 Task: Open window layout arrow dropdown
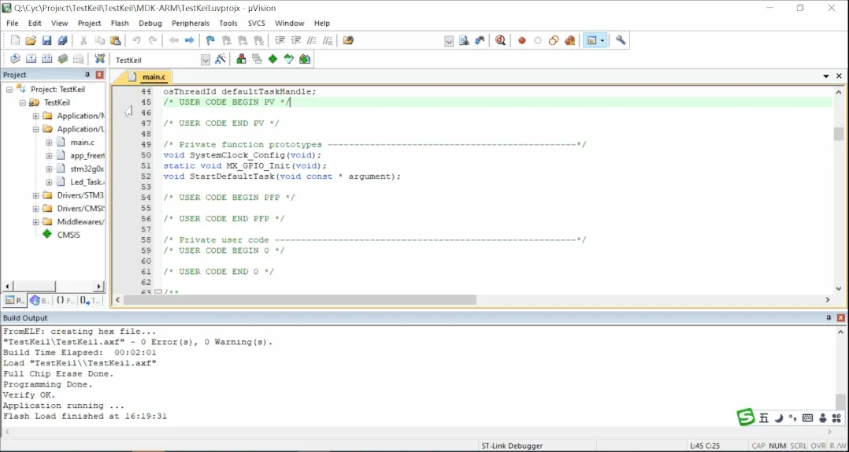coord(602,41)
